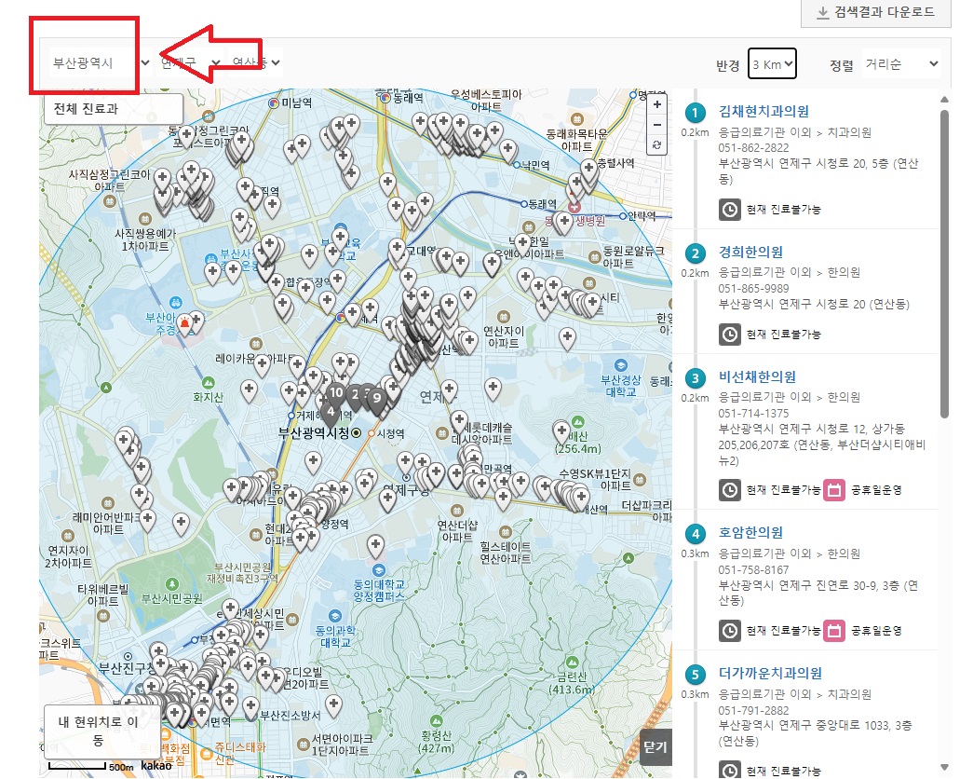Click clock icon under 비선채한의원

pyautogui.click(x=730, y=490)
